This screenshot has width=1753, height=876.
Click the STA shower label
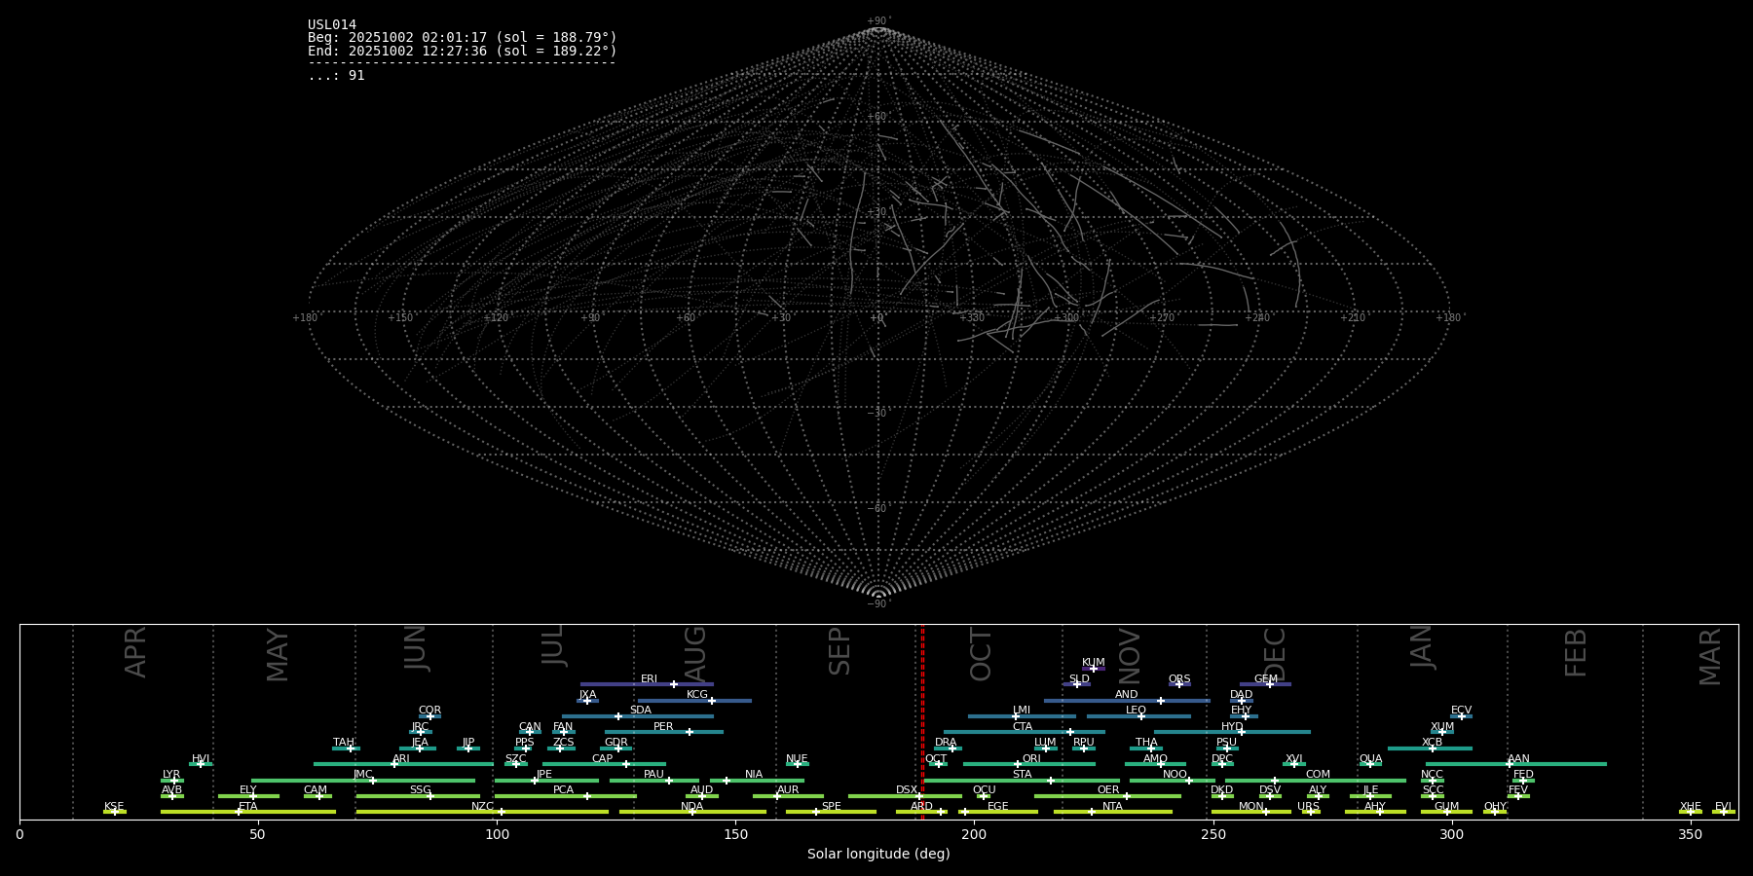(x=1022, y=775)
